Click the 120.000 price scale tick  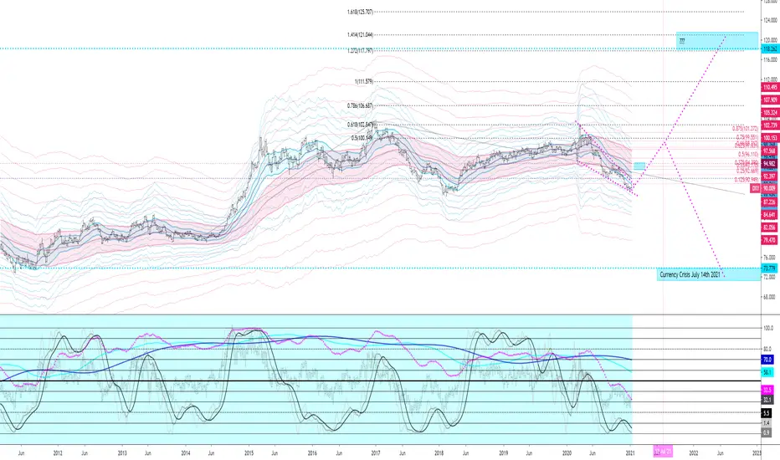(x=770, y=40)
